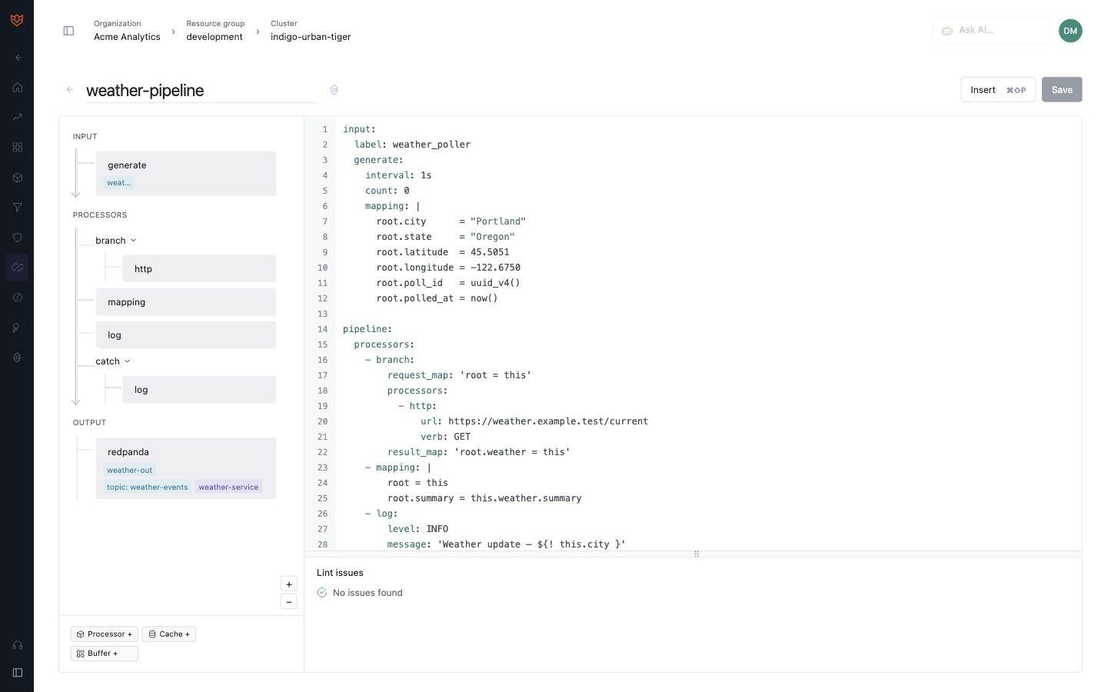Open the hexagon settings icon in sidebar
Viewport: 1107px width, 692px height.
18,358
